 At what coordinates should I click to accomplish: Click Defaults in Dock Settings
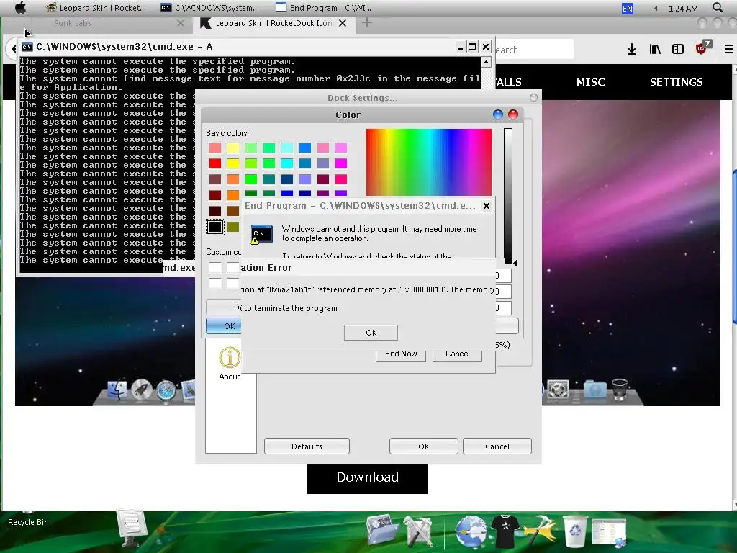(x=307, y=446)
